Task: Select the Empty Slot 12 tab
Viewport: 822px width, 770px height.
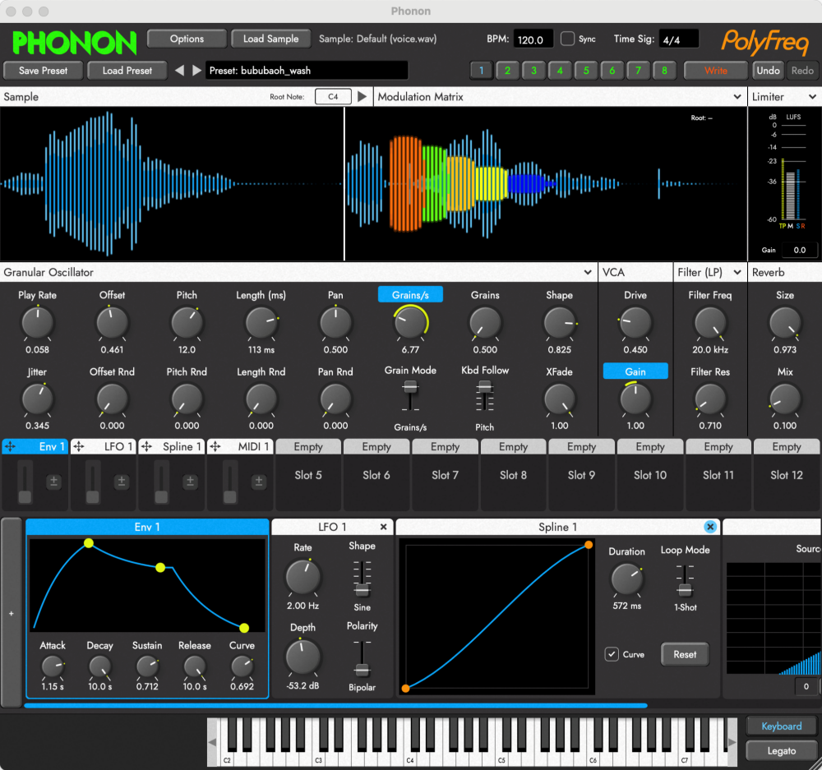Action: tap(787, 446)
